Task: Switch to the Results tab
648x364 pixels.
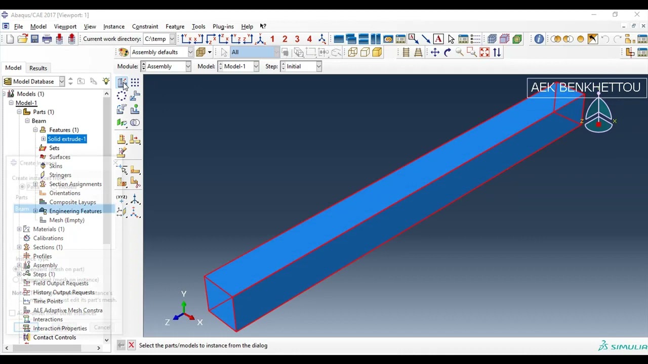Action: [x=38, y=68]
